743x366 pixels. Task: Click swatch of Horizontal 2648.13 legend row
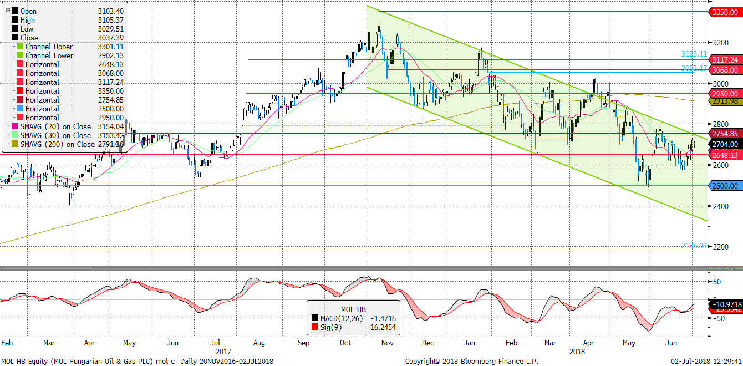19,64
